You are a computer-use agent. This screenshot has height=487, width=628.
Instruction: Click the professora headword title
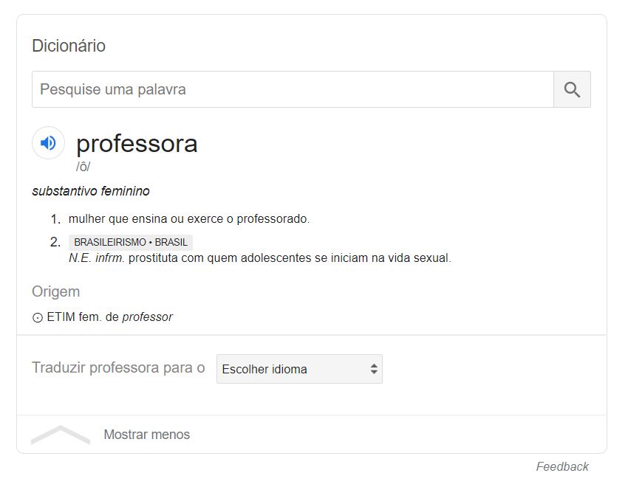point(137,143)
